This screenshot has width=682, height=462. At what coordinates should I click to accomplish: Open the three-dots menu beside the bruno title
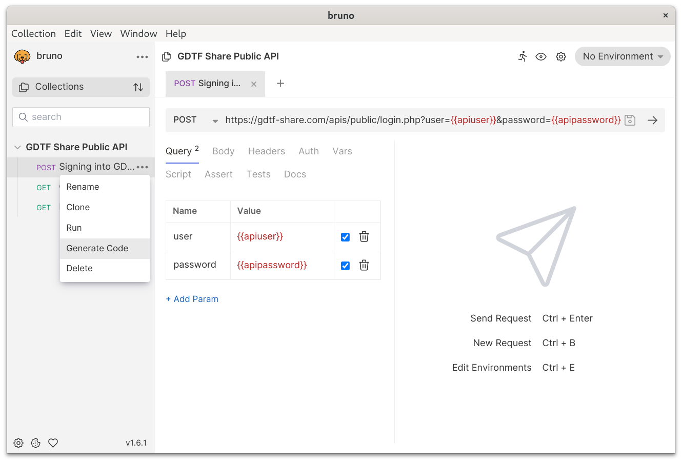[x=142, y=57]
